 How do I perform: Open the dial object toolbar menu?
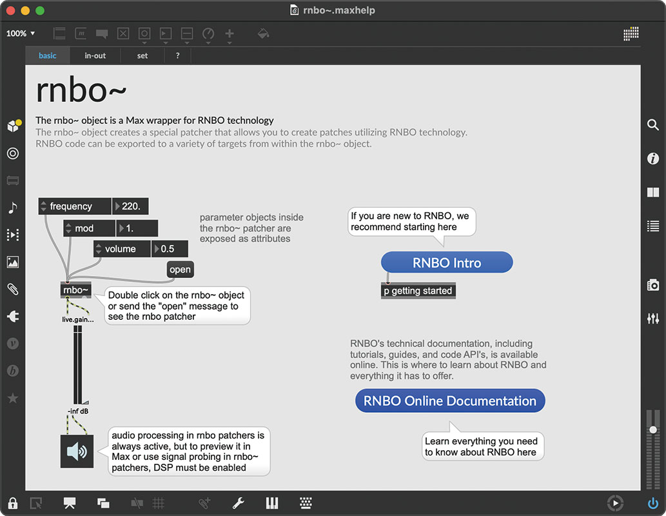coord(208,35)
